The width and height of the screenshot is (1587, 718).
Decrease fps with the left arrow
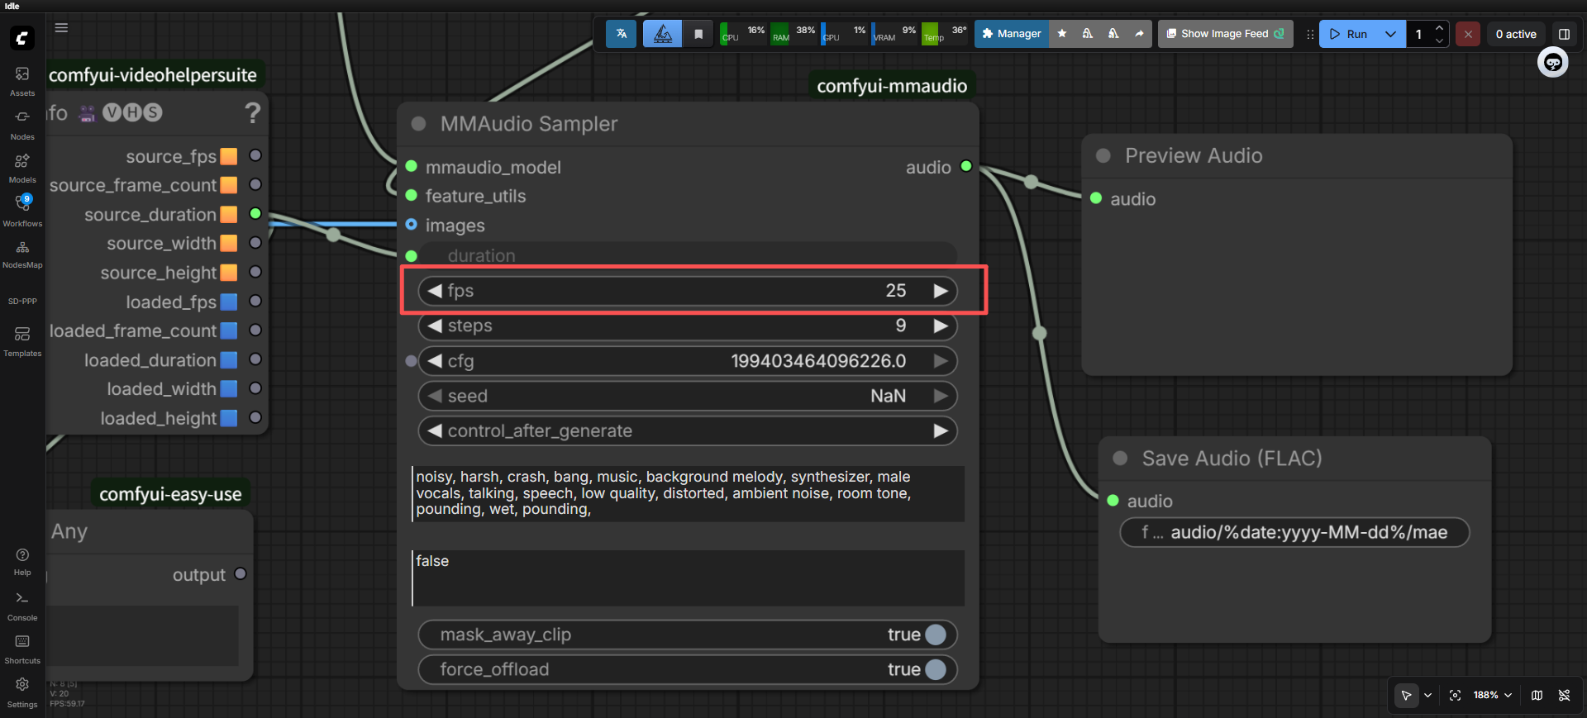coord(435,291)
